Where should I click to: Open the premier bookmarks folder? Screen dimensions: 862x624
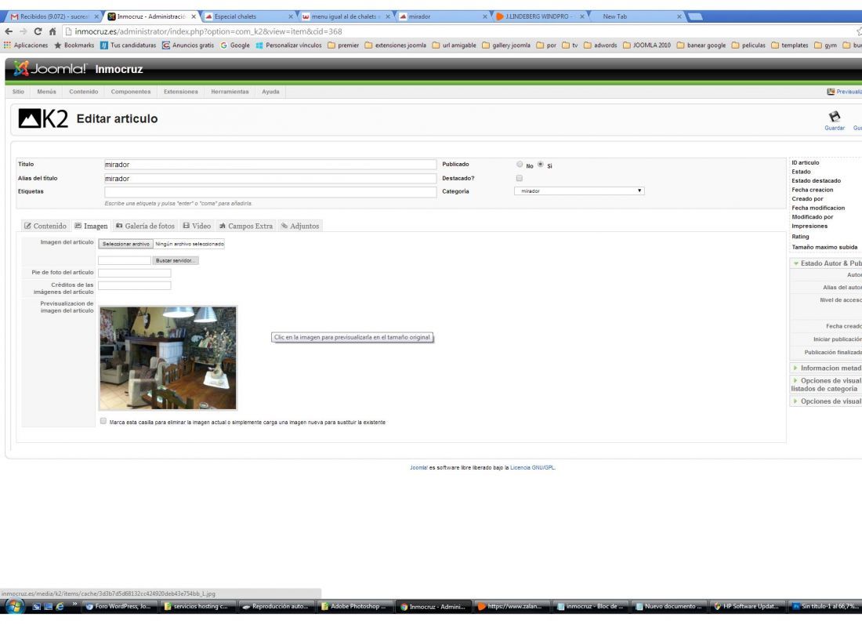pyautogui.click(x=343, y=45)
